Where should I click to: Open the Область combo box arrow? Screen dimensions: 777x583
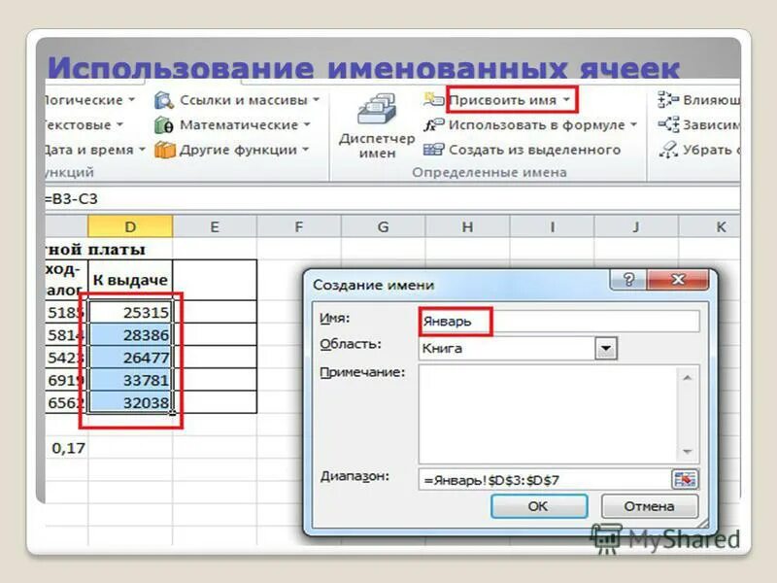pyautogui.click(x=605, y=348)
